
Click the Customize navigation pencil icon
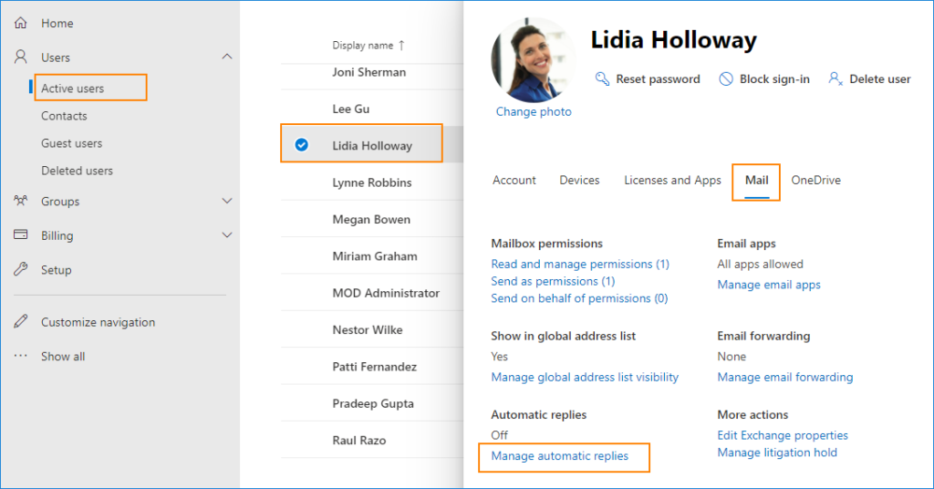tap(20, 322)
